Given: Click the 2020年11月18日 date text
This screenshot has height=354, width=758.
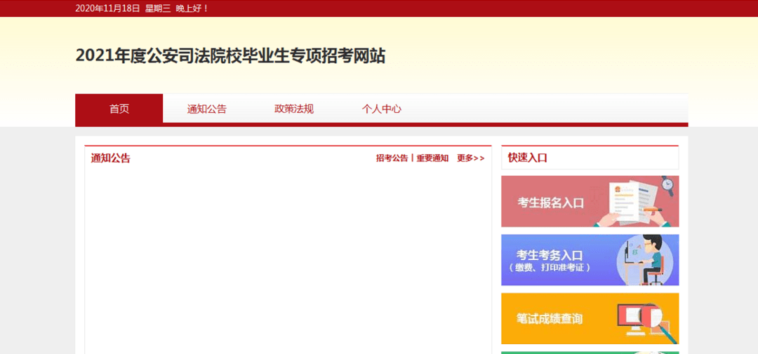Looking at the screenshot, I should pos(107,8).
